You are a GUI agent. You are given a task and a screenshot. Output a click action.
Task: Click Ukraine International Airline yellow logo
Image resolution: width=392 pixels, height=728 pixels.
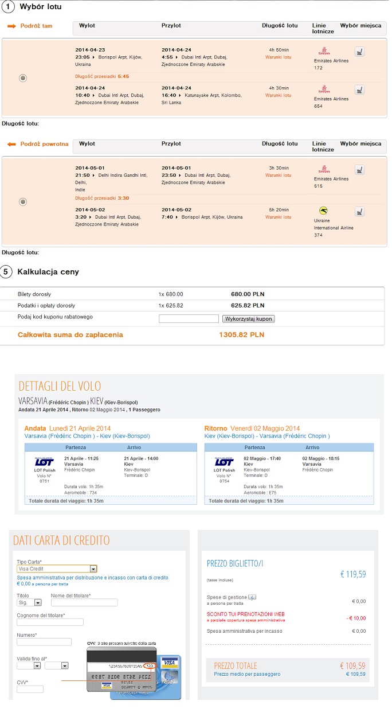(323, 211)
